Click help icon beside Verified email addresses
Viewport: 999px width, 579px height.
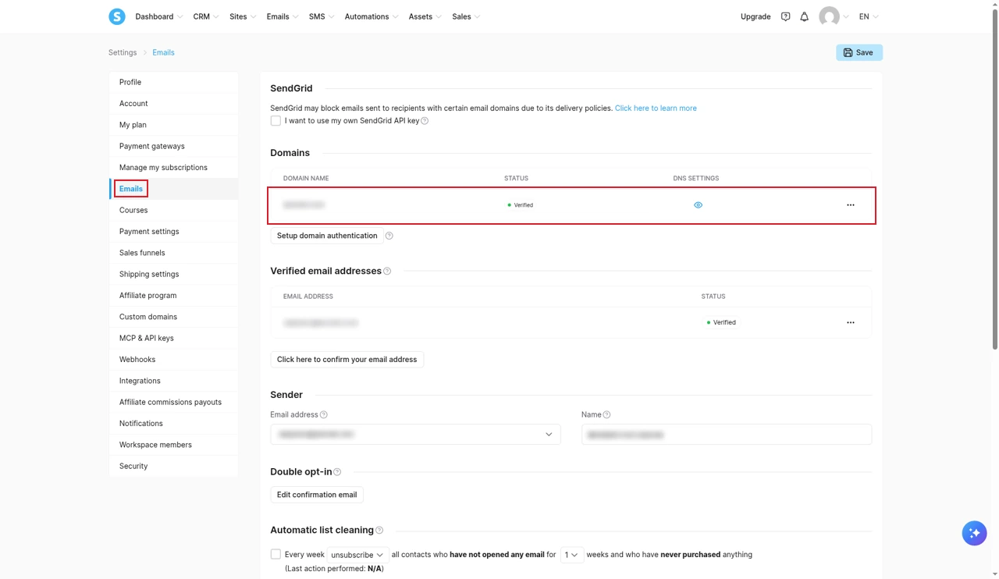387,272
